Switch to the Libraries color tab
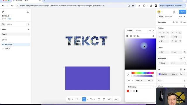 138,31
